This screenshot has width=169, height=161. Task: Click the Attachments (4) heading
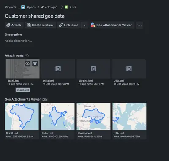(x=17, y=55)
